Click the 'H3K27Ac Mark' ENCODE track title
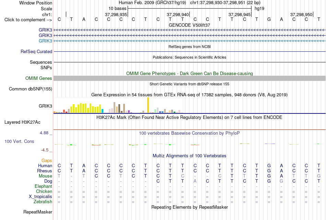 pyautogui.click(x=189, y=118)
